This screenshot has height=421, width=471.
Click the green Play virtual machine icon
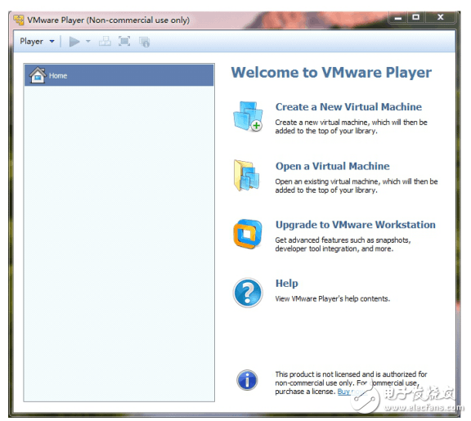click(x=74, y=42)
